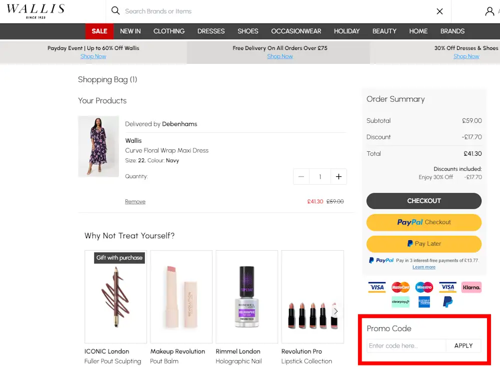500x367 pixels.
Task: Click the Rimmel London product name
Action: (238, 352)
